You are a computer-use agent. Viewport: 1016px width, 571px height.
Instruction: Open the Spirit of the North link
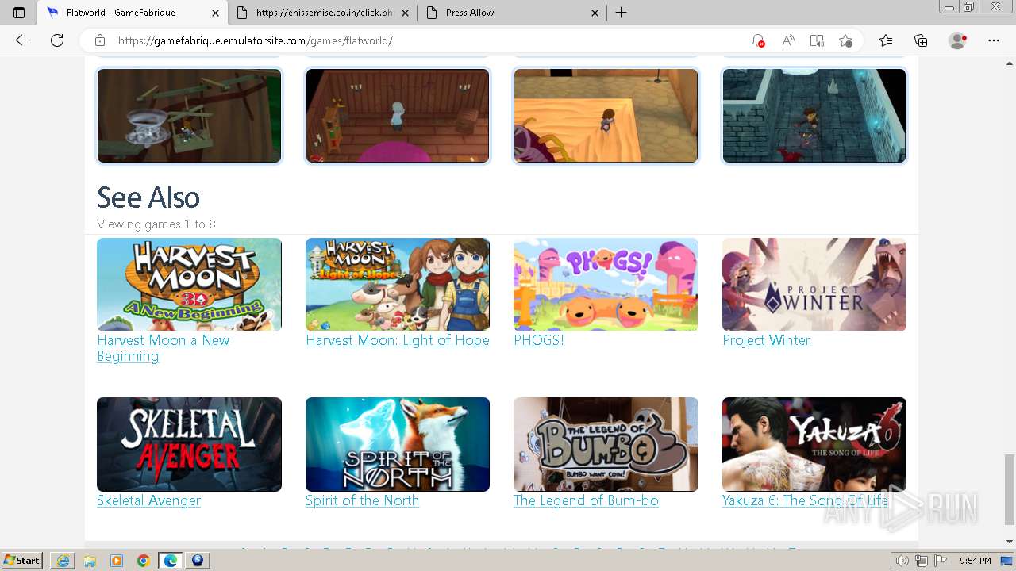(362, 500)
